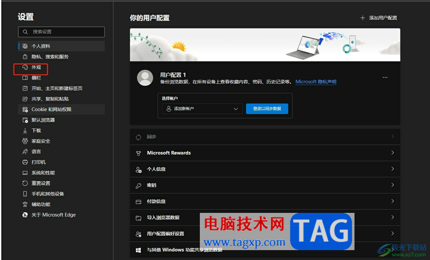Select 重置设置 in the sidebar
Screen dimensions: 430x260
click(x=61, y=183)
